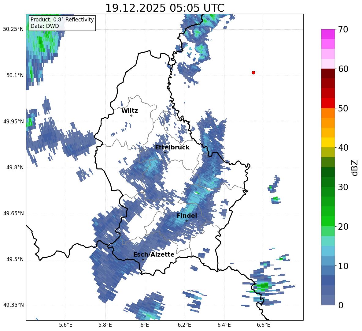This screenshot has height=331, width=362.
Task: Click the 6.4°E longitude label
Action: [224, 325]
